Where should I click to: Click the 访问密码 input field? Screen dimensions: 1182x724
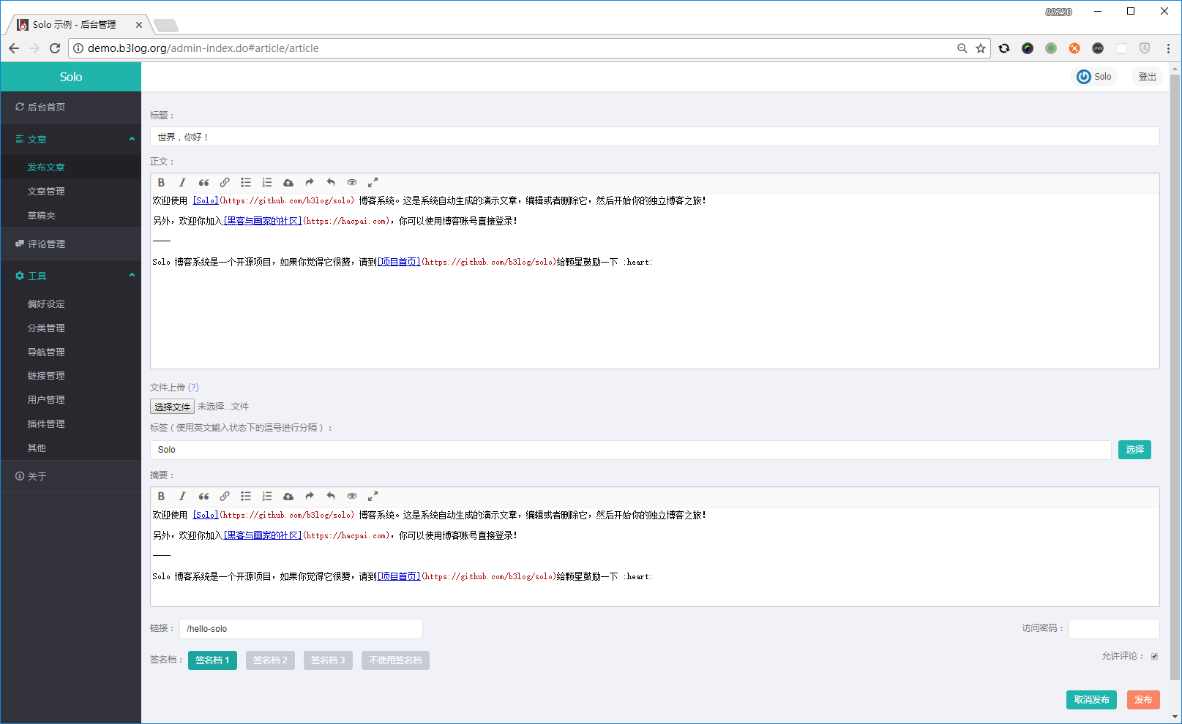click(1114, 629)
